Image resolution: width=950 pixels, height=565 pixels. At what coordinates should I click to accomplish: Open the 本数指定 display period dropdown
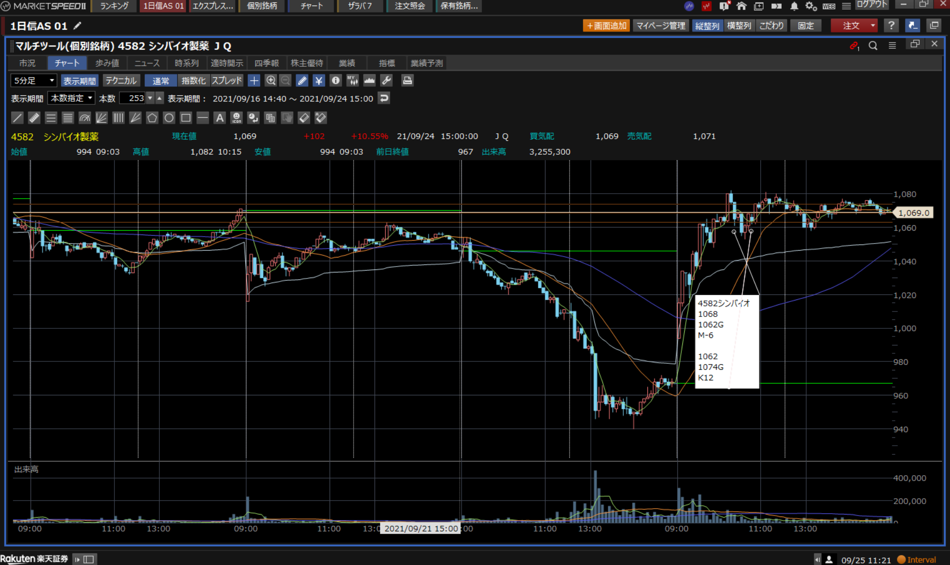coord(71,98)
